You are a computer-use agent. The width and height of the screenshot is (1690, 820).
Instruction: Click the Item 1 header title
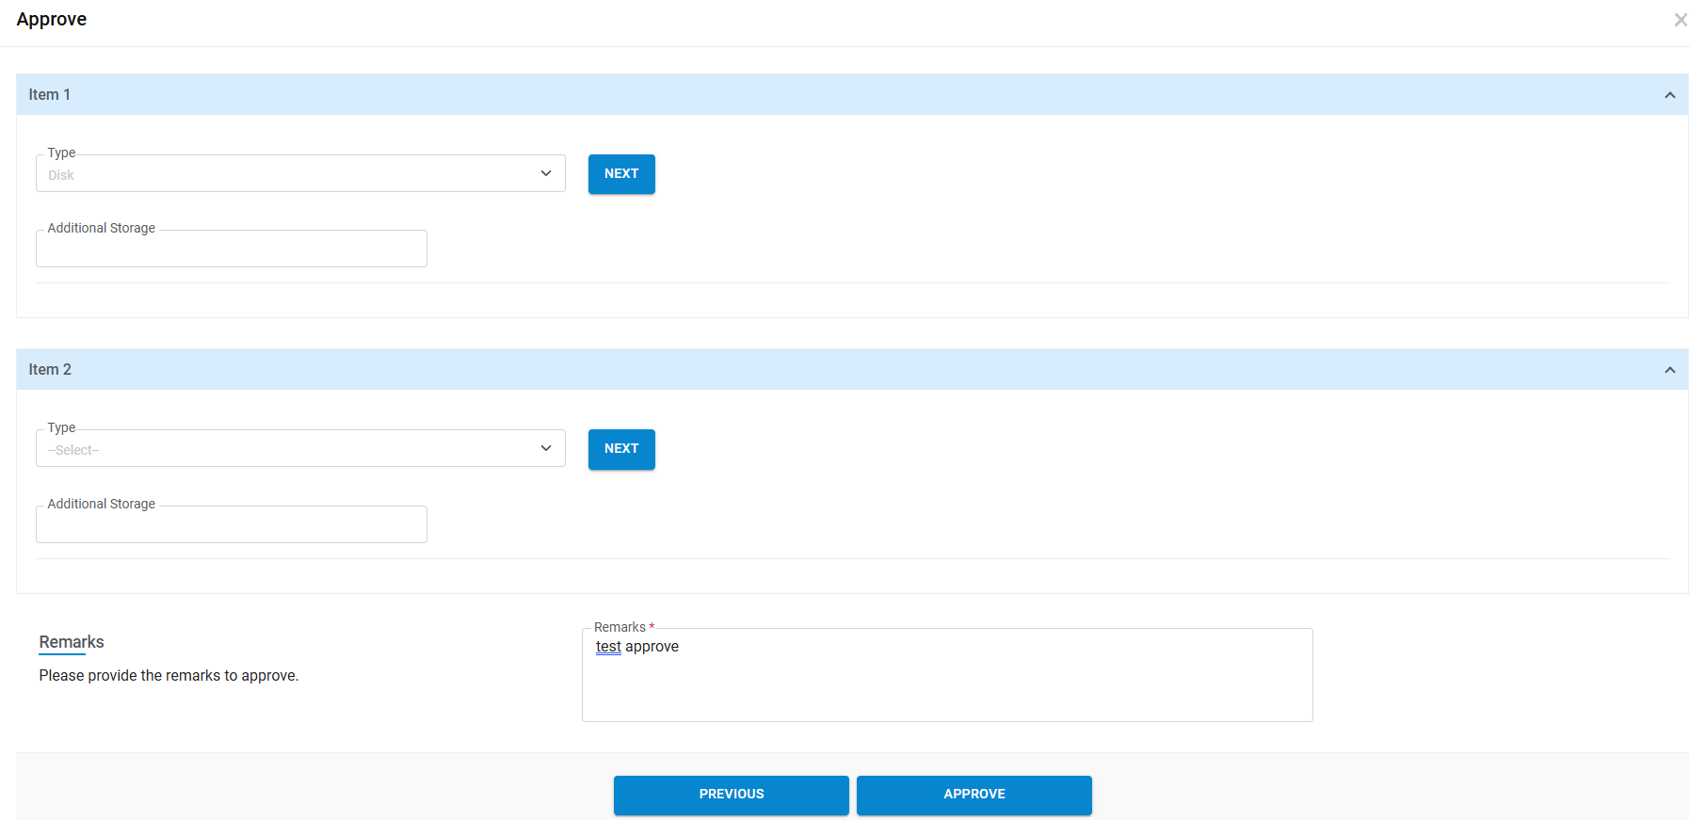pyautogui.click(x=50, y=94)
